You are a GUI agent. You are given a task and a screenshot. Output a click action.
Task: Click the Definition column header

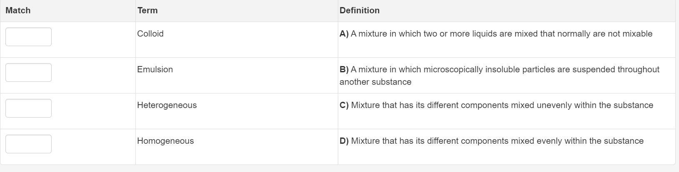(x=359, y=10)
